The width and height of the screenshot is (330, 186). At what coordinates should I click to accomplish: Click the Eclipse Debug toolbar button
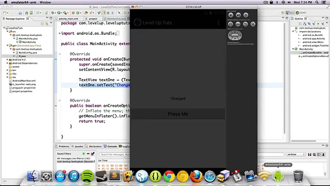click(53, 13)
